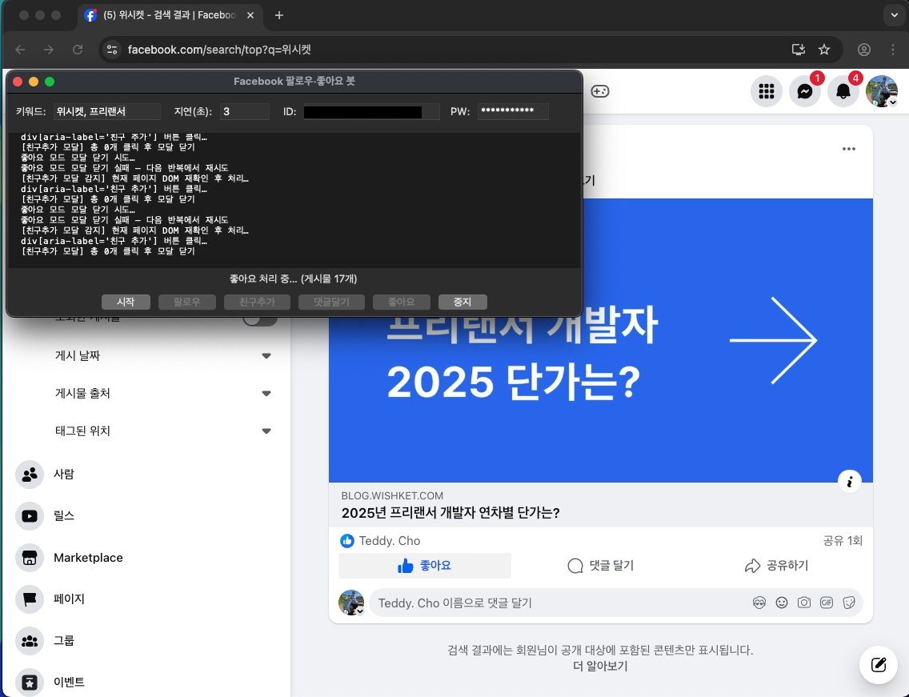The image size is (909, 697).
Task: Open the post options three-dot menu
Action: point(849,149)
